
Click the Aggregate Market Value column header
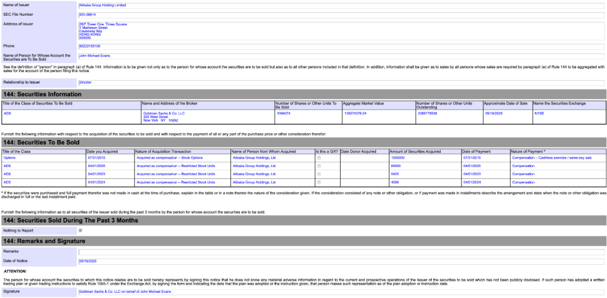point(379,105)
